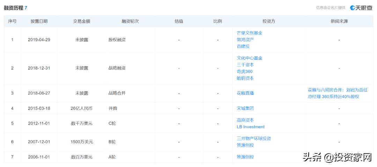Open 三井物产环球投资 investor link

[x=254, y=138]
